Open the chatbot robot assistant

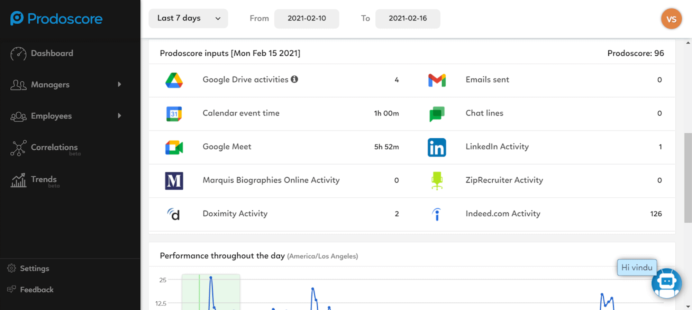click(666, 283)
